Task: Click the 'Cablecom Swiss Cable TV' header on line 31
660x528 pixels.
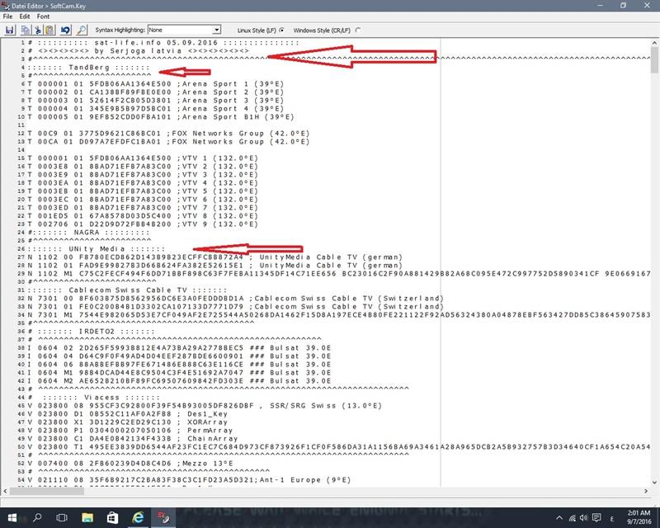Action: (128, 290)
